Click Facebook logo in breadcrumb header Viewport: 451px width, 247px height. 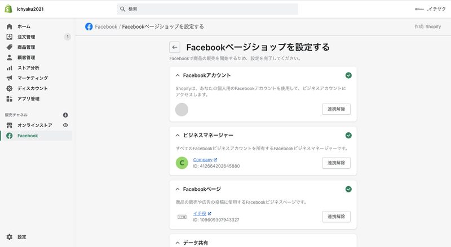click(89, 26)
